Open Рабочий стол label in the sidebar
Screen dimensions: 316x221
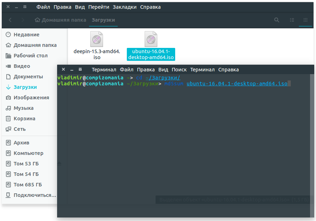pos(30,56)
